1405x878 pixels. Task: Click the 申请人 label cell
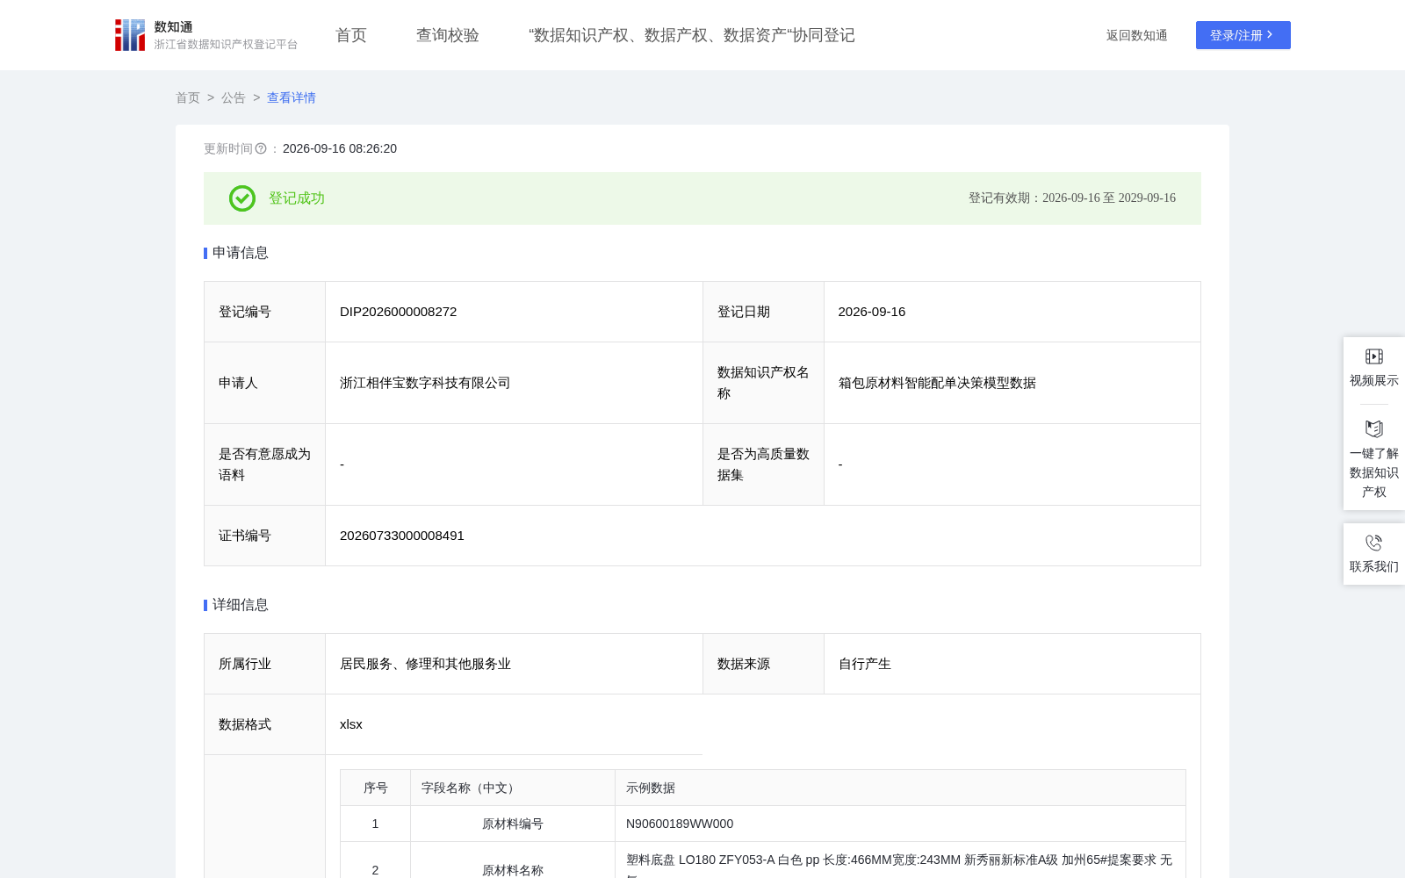coord(264,383)
